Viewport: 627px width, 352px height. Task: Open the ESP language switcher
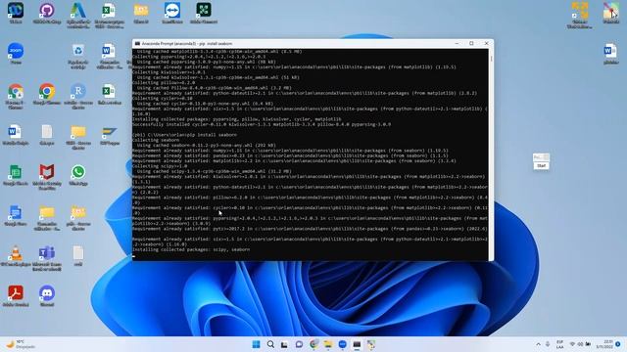[559, 344]
